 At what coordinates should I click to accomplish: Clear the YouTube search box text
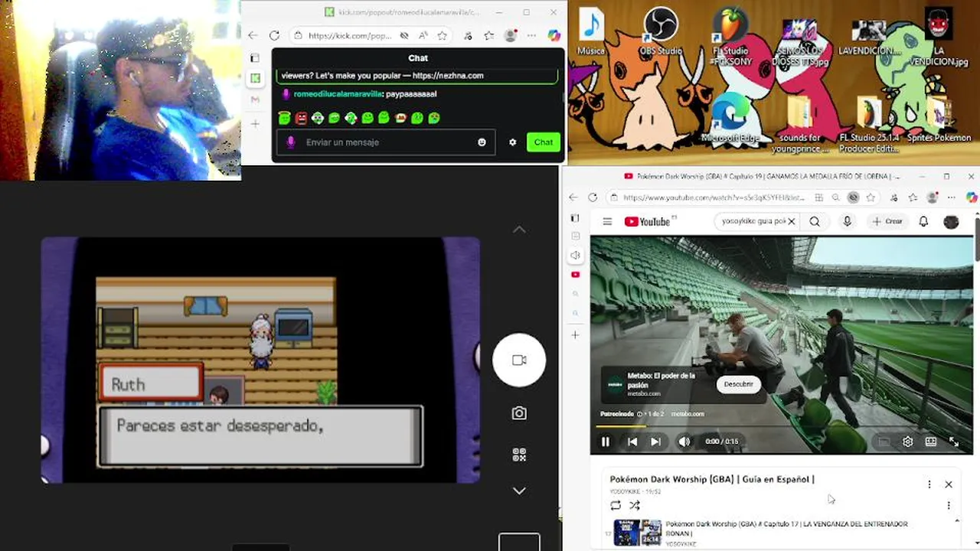tap(792, 221)
